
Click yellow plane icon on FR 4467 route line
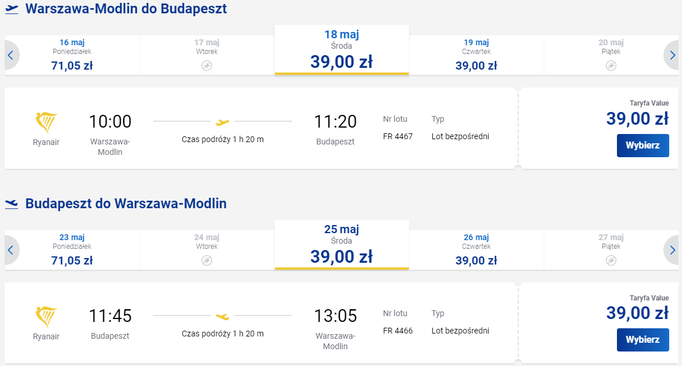pos(222,122)
